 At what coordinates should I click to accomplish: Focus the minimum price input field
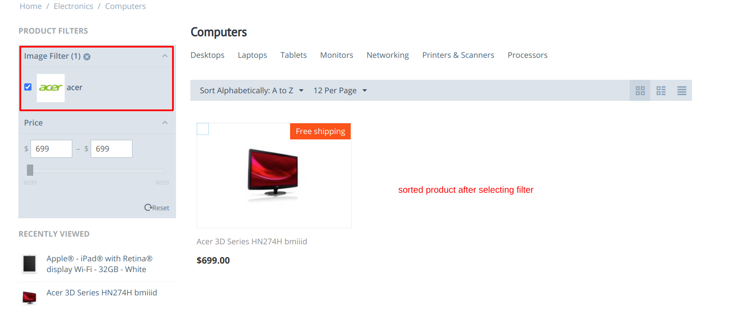pos(51,149)
